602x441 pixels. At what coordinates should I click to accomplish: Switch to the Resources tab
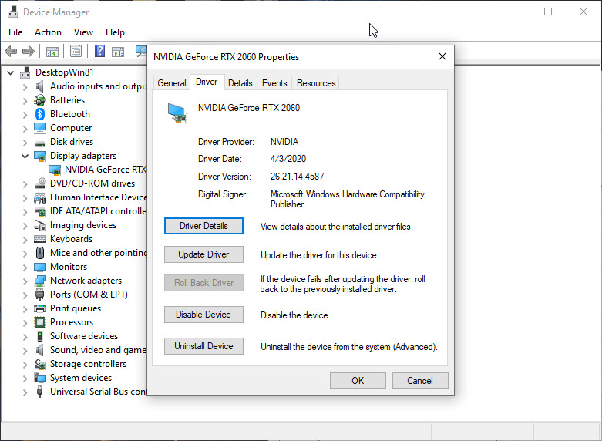(x=316, y=83)
